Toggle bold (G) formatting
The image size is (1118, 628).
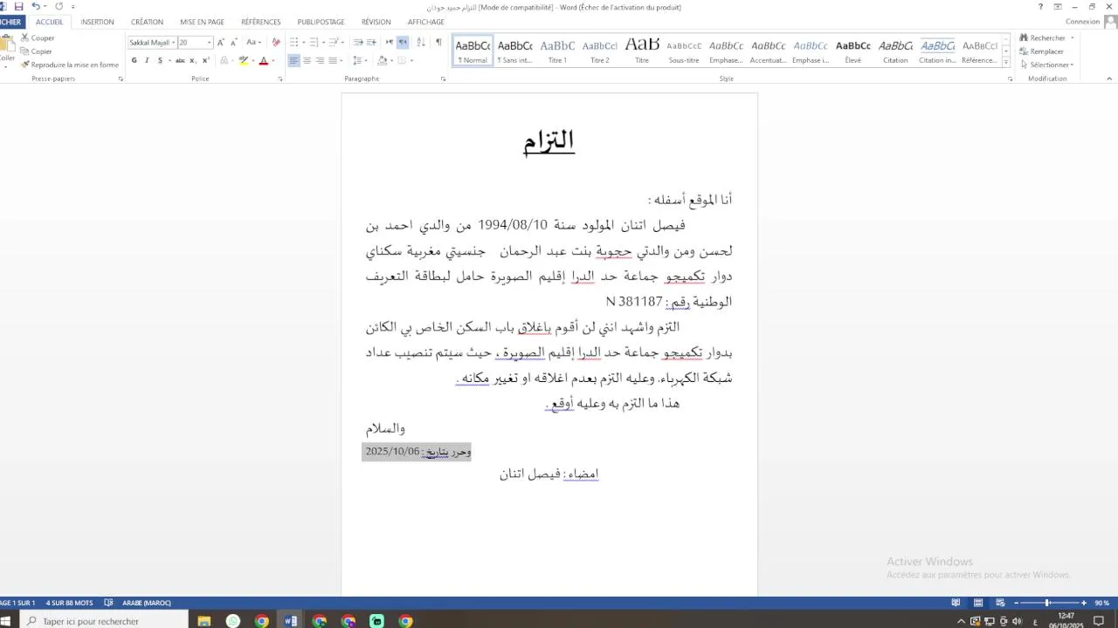coord(134,60)
